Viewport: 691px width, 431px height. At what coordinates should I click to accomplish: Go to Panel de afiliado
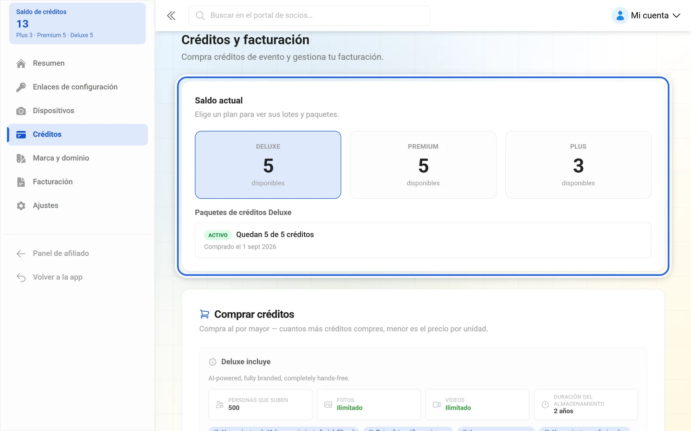[x=77, y=254]
